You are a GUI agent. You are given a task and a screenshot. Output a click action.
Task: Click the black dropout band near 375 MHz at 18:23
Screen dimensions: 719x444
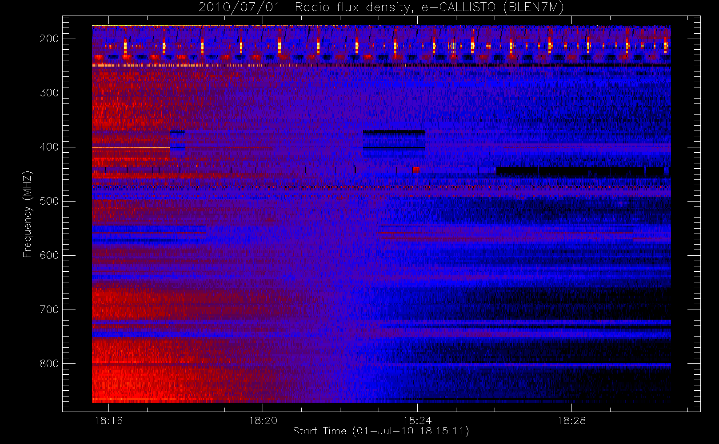(394, 132)
